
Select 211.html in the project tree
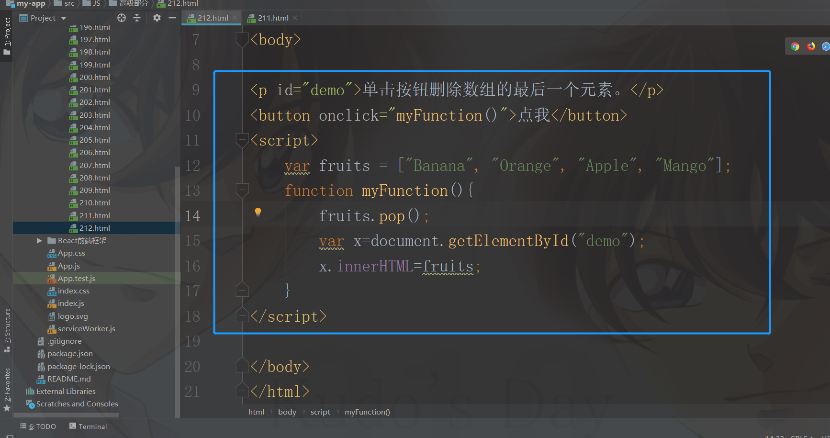[94, 215]
